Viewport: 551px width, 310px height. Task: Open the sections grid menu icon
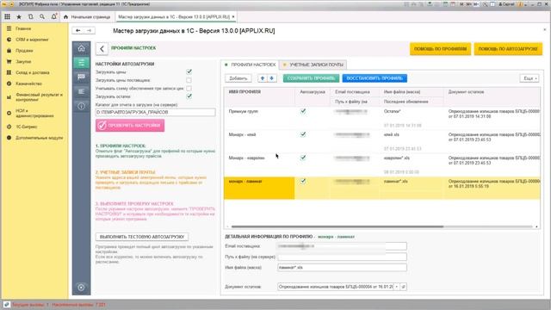[x=8, y=16]
